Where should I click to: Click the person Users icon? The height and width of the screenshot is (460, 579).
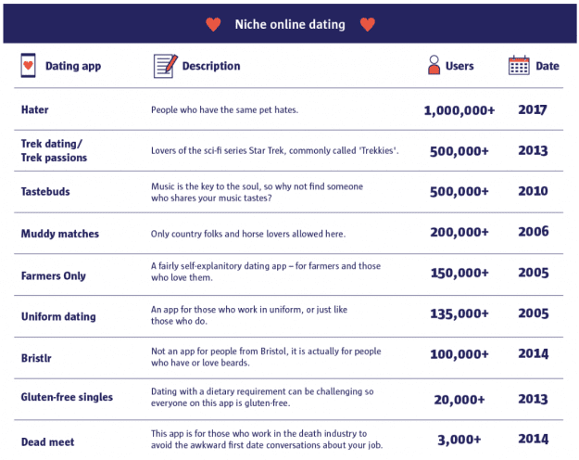tap(433, 66)
